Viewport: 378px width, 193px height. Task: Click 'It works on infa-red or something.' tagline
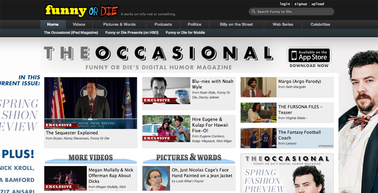pos(148,14)
